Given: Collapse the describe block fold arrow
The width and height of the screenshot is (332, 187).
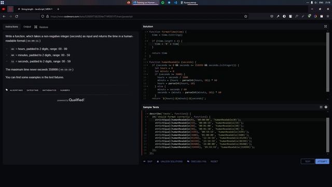Looking at the screenshot, I should (147, 114).
